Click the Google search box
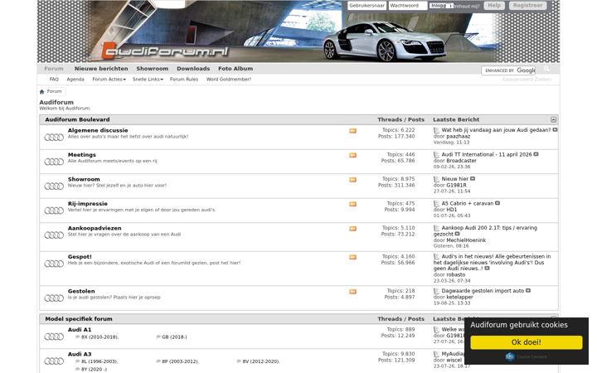The height and width of the screenshot is (373, 597). pyautogui.click(x=508, y=70)
